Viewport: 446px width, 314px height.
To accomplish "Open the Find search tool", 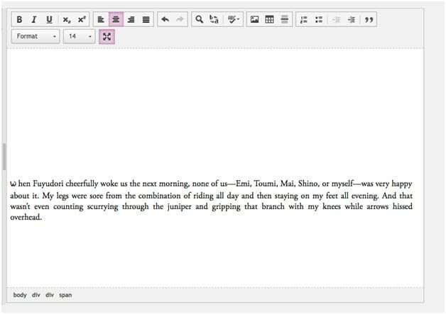I will [x=199, y=20].
